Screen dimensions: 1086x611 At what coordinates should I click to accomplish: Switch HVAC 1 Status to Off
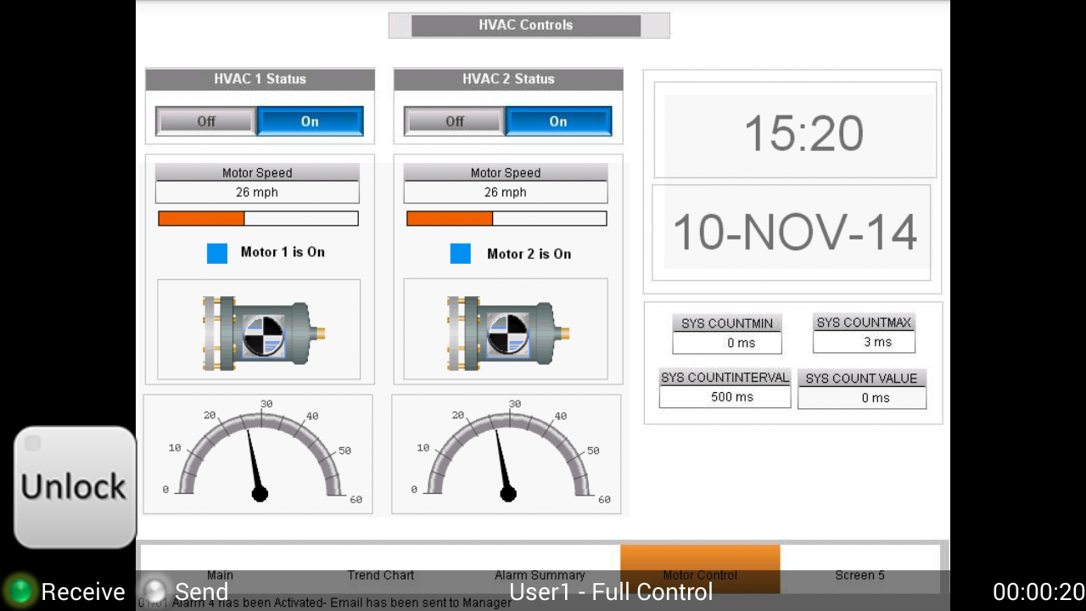204,121
